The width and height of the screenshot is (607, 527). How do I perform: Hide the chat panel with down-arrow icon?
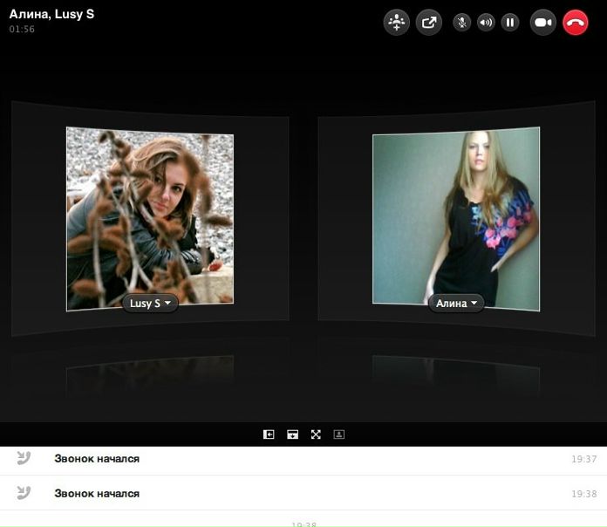[292, 435]
